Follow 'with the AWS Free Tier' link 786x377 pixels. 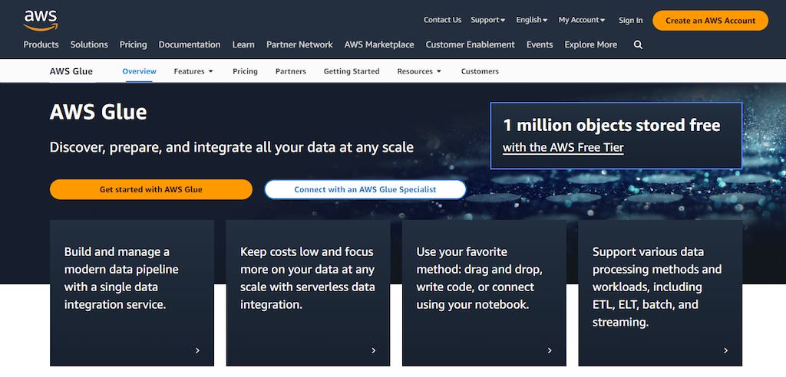pyautogui.click(x=563, y=148)
